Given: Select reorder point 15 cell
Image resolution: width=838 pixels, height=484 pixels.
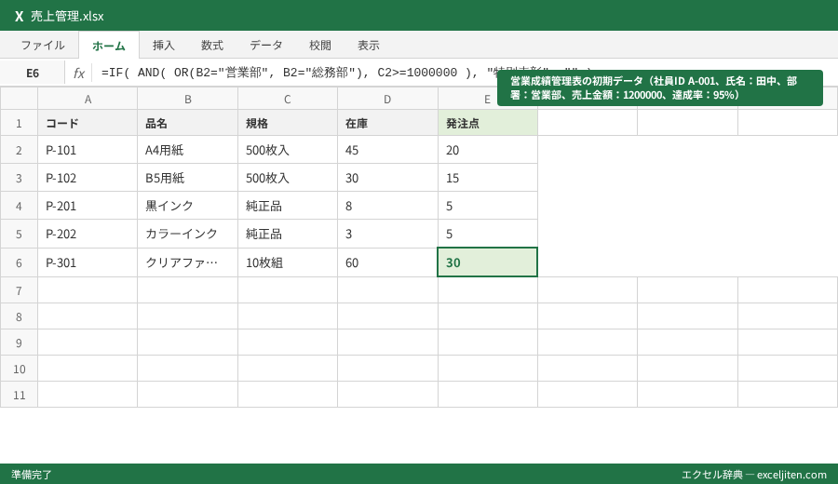Looking at the screenshot, I should pyautogui.click(x=487, y=178).
